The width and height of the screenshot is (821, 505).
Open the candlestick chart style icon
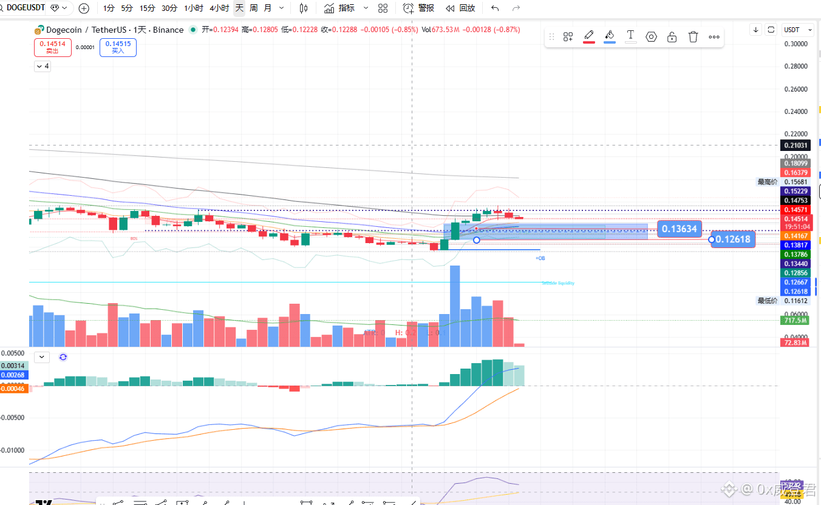tap(304, 8)
